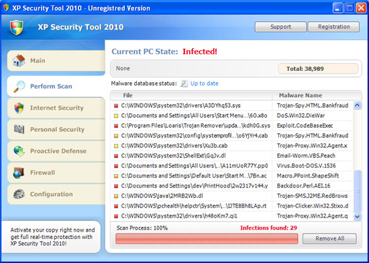Click the Infected! status text
Image resolution: width=369 pixels, height=263 pixels.
pyautogui.click(x=200, y=52)
